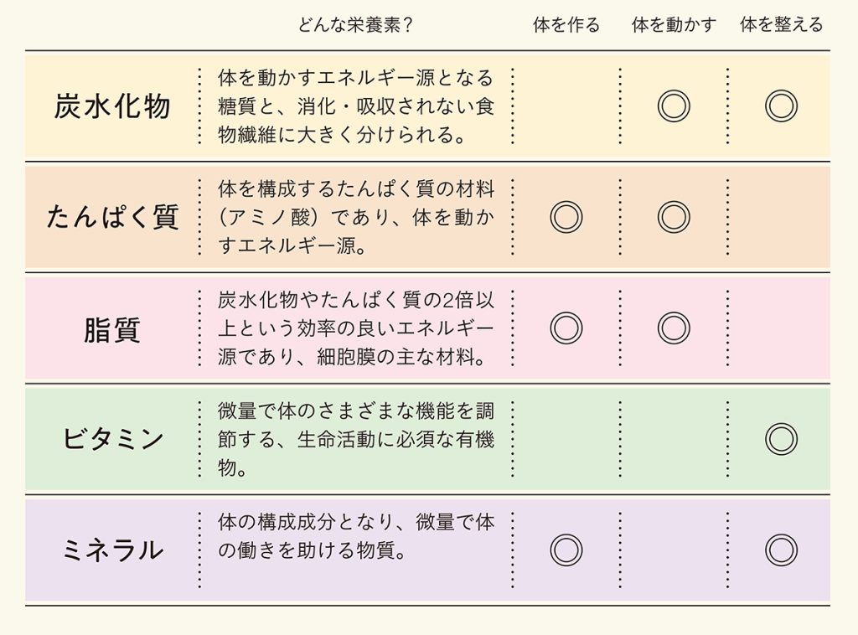This screenshot has height=635, width=858.
Task: Select the 体を整える column header
Action: tap(782, 25)
